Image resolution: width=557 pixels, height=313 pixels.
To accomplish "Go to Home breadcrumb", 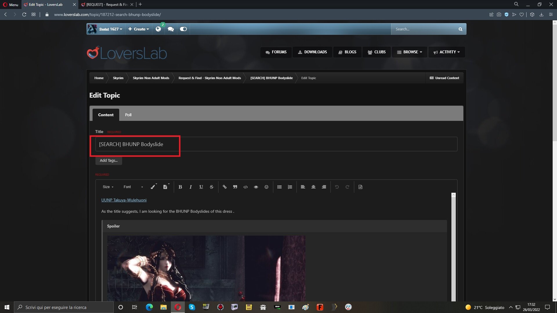I will click(99, 78).
